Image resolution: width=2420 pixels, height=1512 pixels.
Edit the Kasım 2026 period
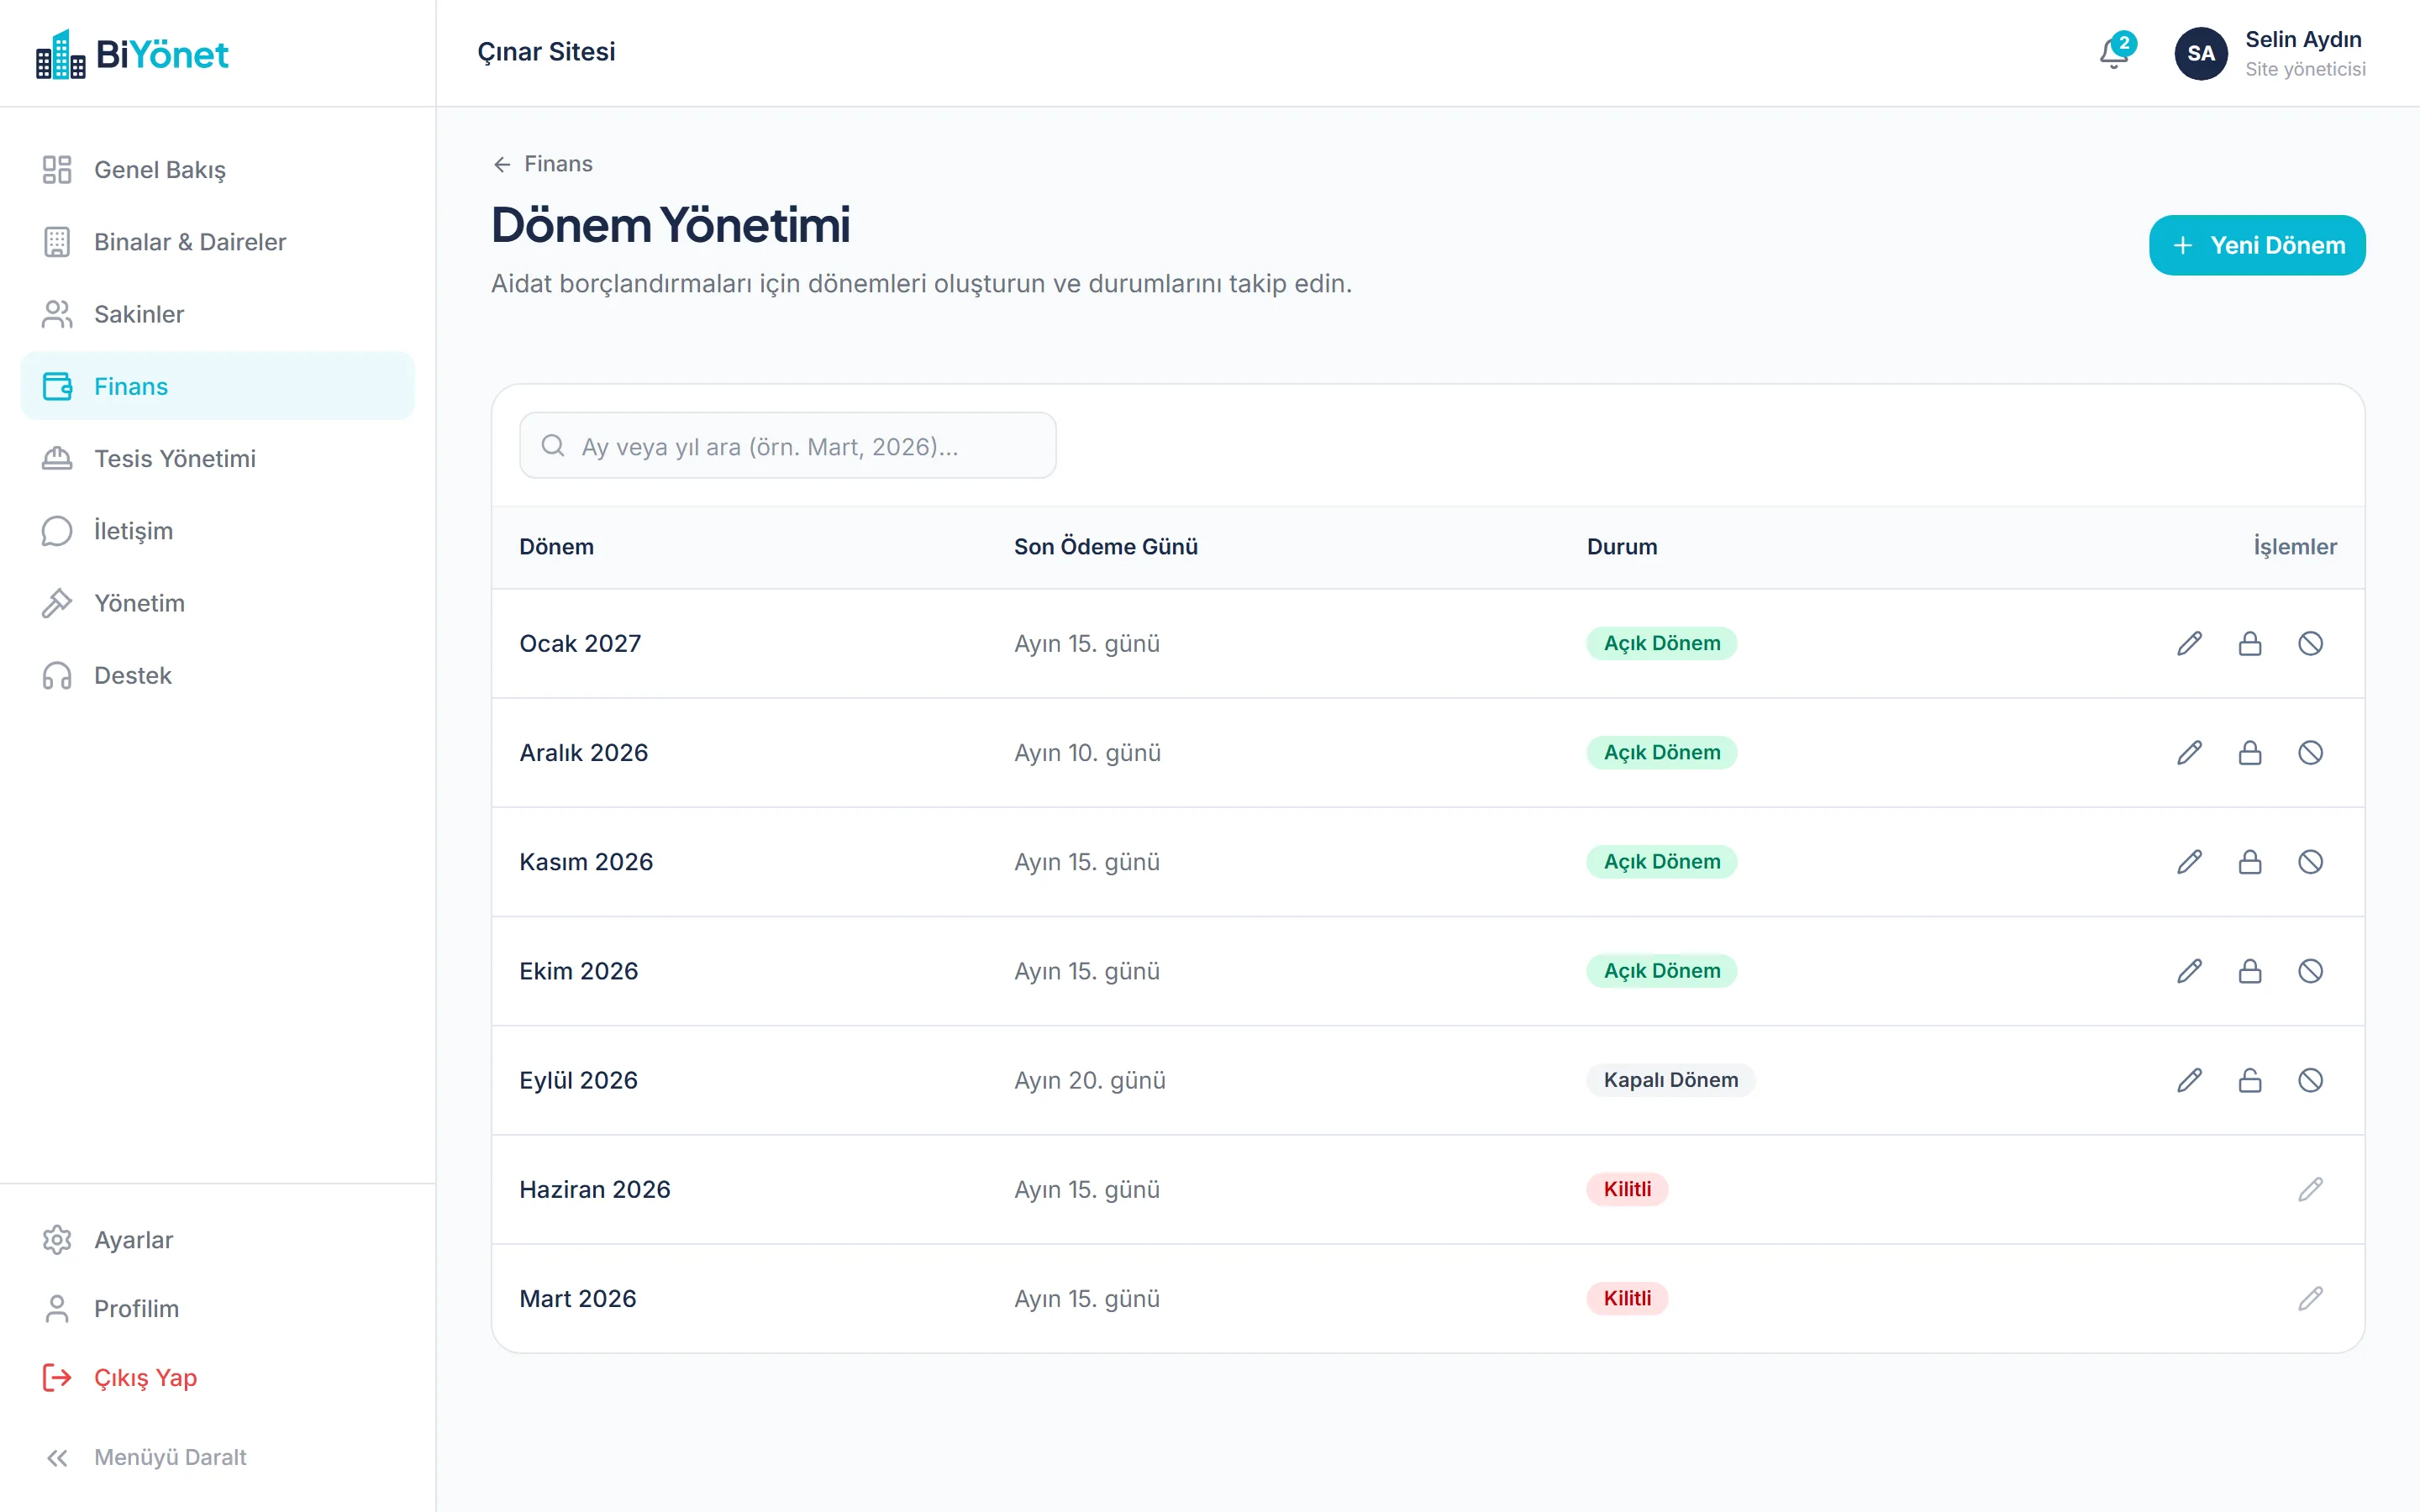(2189, 861)
